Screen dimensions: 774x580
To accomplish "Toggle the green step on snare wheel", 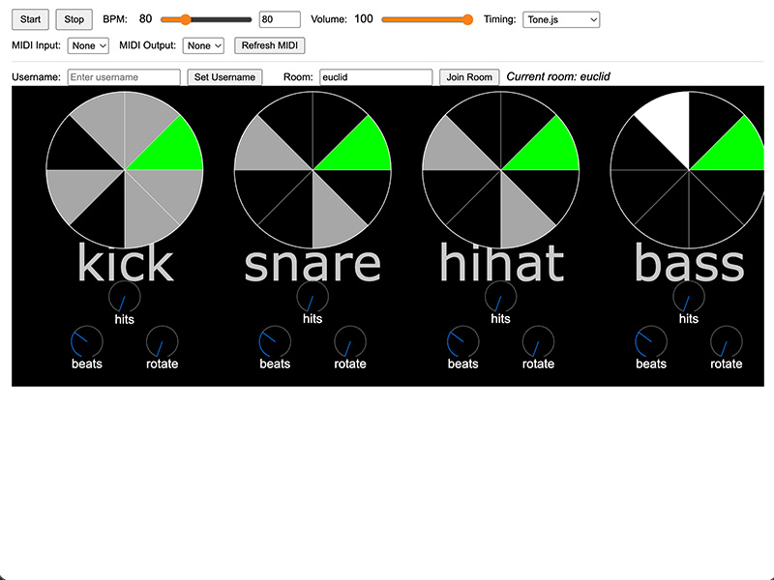I will point(358,147).
